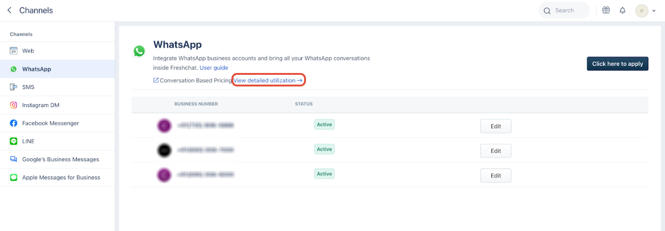Click the large WhatsApp header logo

[139, 51]
